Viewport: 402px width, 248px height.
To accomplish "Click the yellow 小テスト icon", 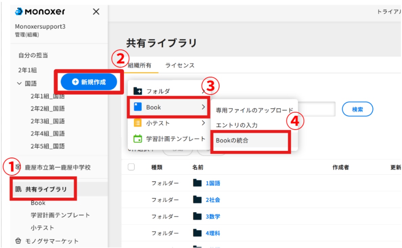I will [x=138, y=123].
